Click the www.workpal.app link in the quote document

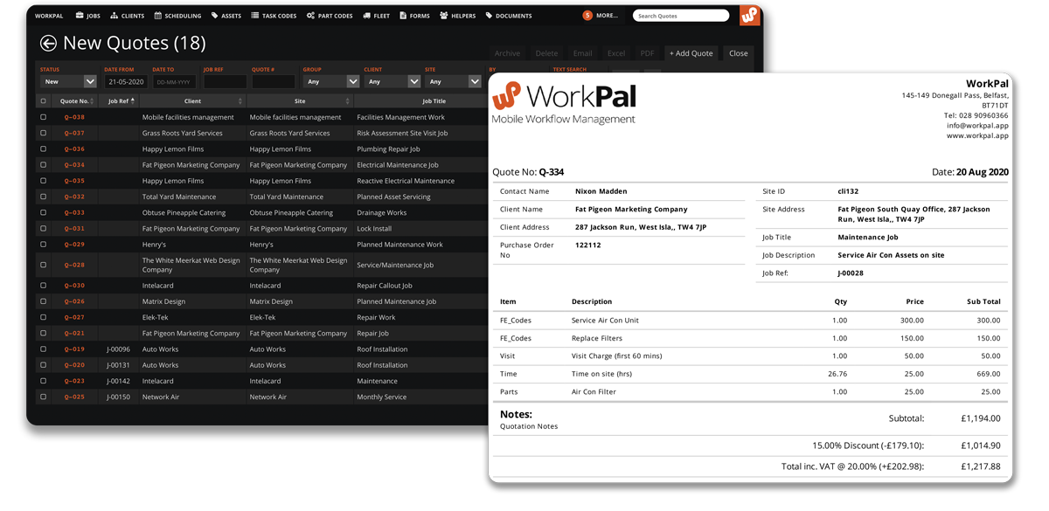[x=977, y=135]
